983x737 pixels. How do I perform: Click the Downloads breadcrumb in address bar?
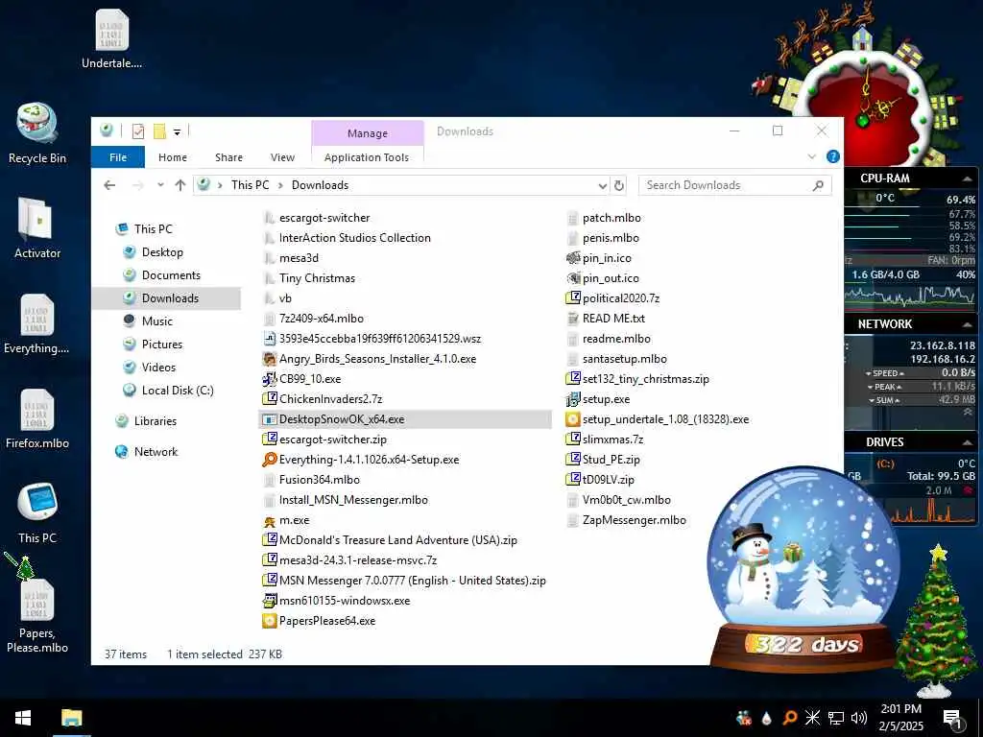(320, 185)
